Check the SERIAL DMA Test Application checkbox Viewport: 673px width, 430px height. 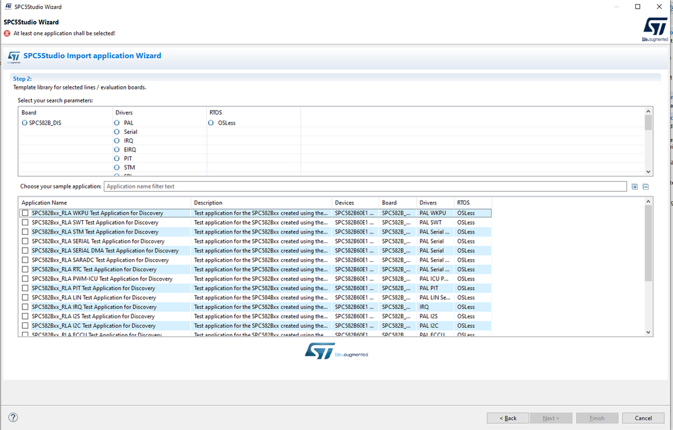26,251
